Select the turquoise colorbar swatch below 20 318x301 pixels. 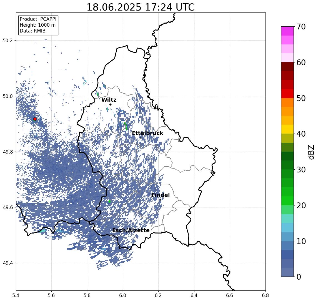[287, 219]
